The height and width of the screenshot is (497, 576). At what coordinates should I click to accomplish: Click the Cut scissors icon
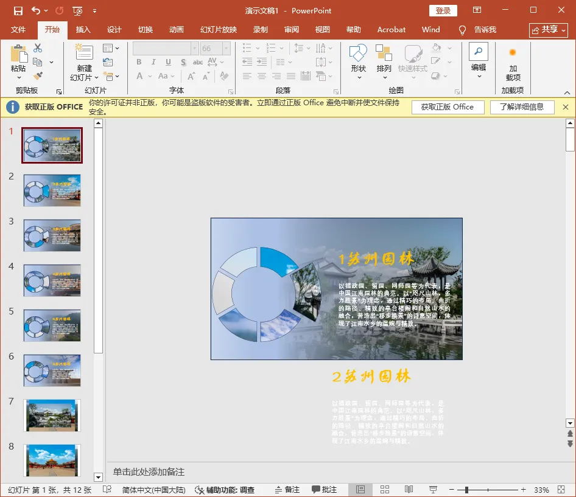[x=38, y=48]
